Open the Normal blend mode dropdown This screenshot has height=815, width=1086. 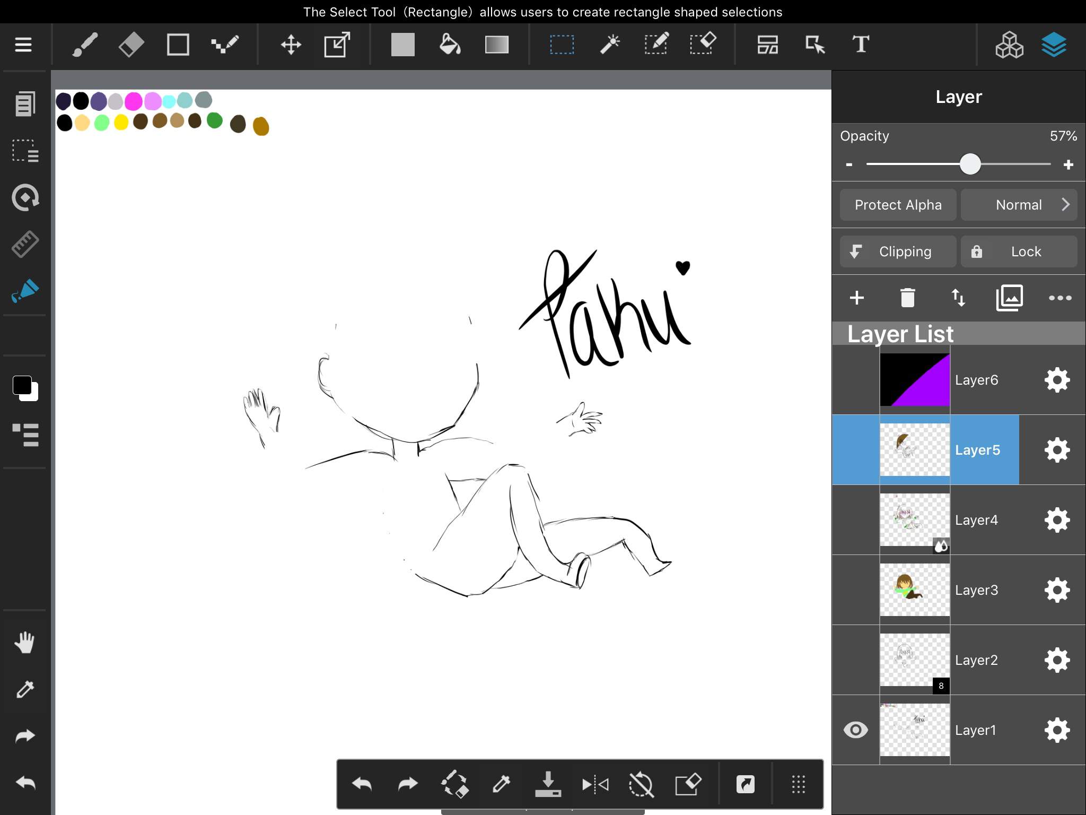1019,205
